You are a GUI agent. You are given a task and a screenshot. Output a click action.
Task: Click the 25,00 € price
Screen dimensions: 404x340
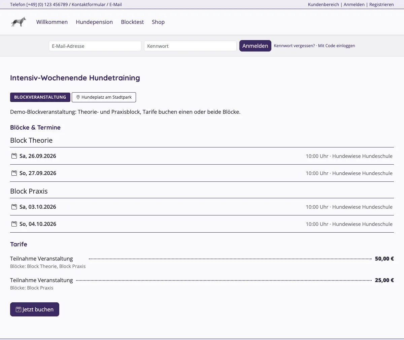coord(384,280)
